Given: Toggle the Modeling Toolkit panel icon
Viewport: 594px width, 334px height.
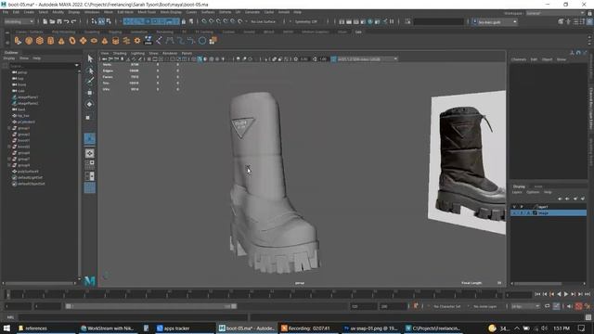Looking at the screenshot, I should click(x=561, y=21).
